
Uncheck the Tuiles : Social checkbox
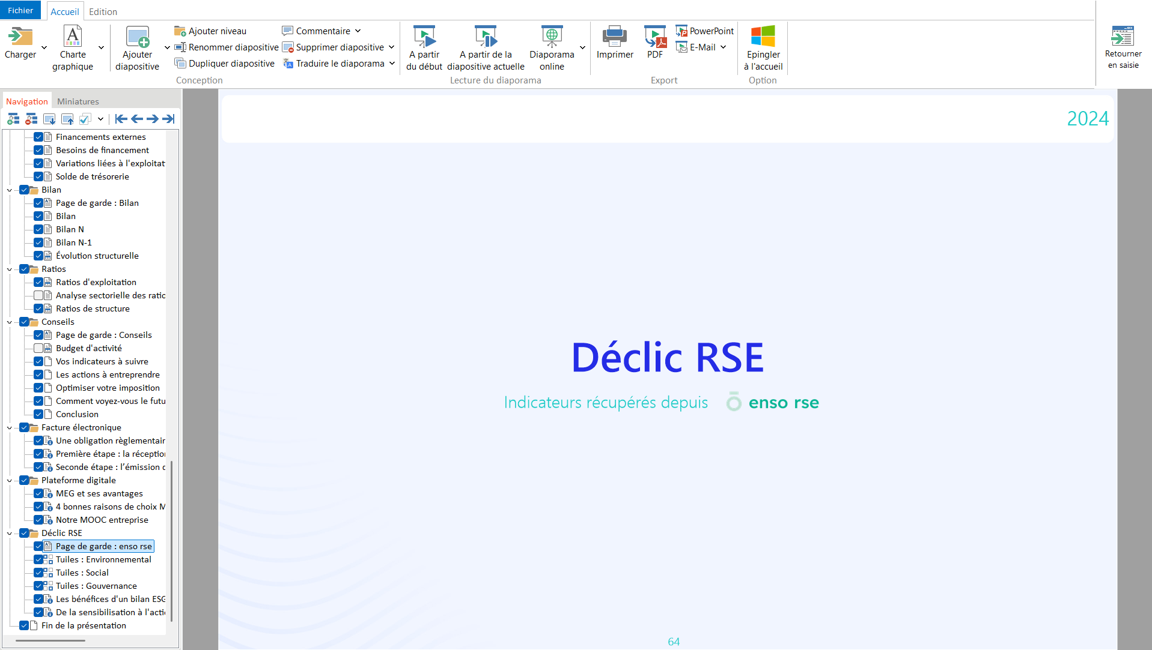38,573
